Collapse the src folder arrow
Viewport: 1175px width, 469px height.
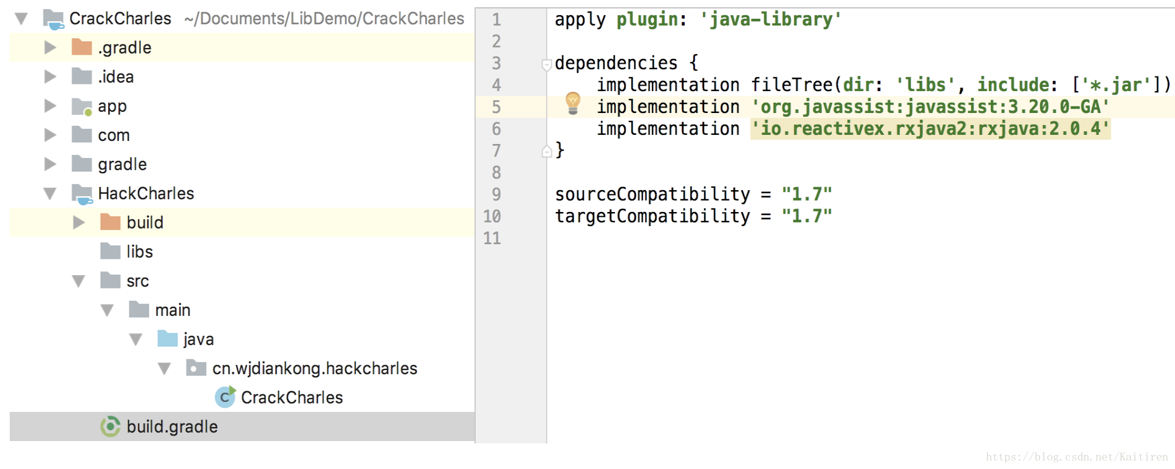pyautogui.click(x=78, y=281)
